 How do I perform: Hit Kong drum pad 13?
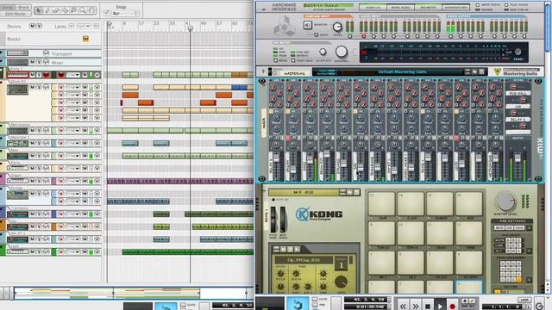pyautogui.click(x=381, y=203)
